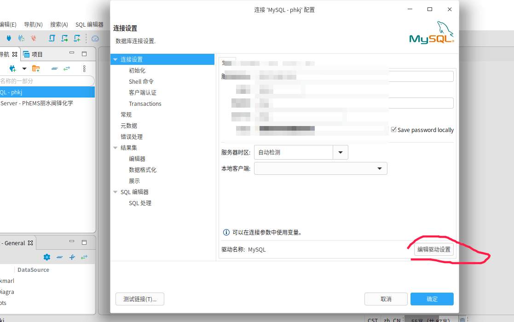This screenshot has height=322, width=514.
Task: Toggle the Save password locally checkbox
Action: pyautogui.click(x=393, y=130)
